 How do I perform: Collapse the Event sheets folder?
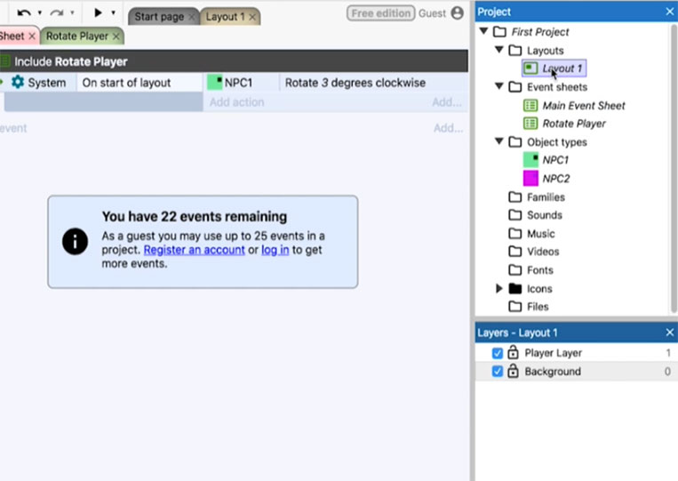coord(499,86)
